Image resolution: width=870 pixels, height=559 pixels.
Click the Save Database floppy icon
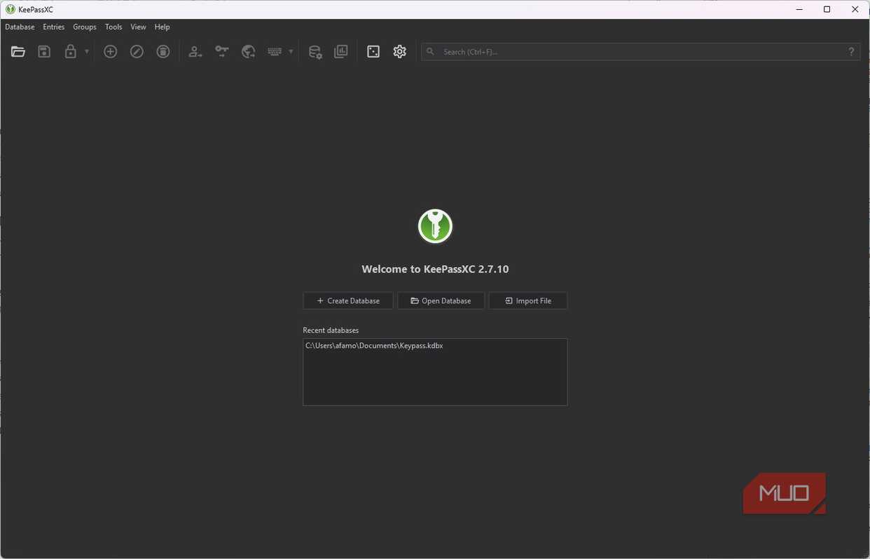(44, 52)
